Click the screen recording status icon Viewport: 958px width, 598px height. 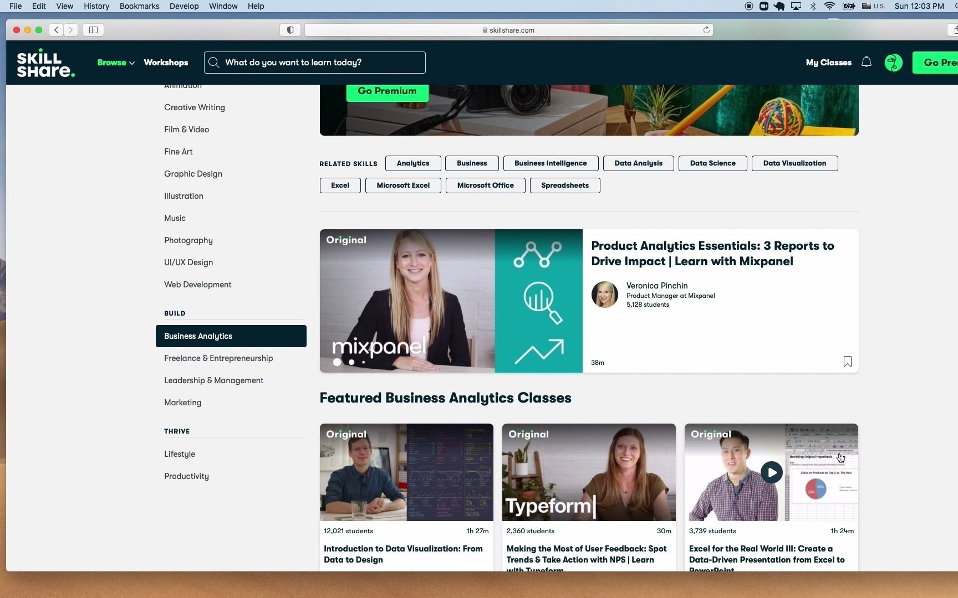pyautogui.click(x=748, y=6)
